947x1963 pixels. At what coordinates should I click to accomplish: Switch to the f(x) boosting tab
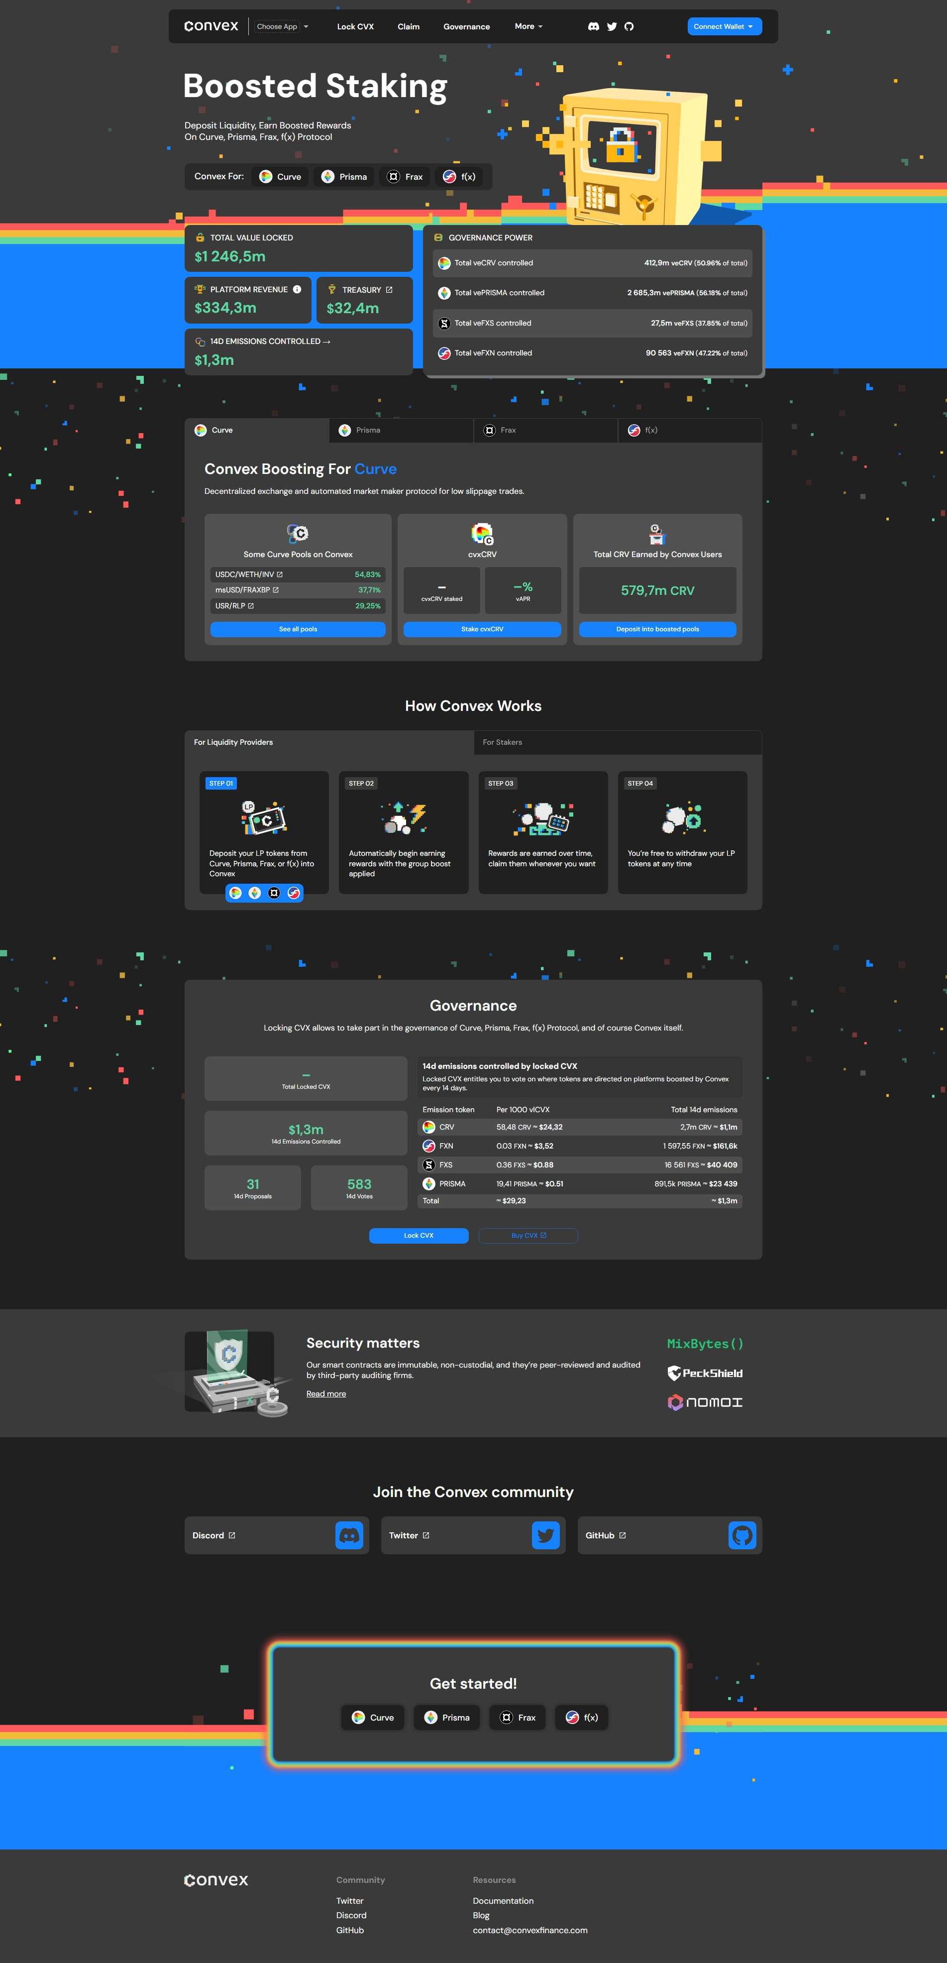(x=690, y=431)
